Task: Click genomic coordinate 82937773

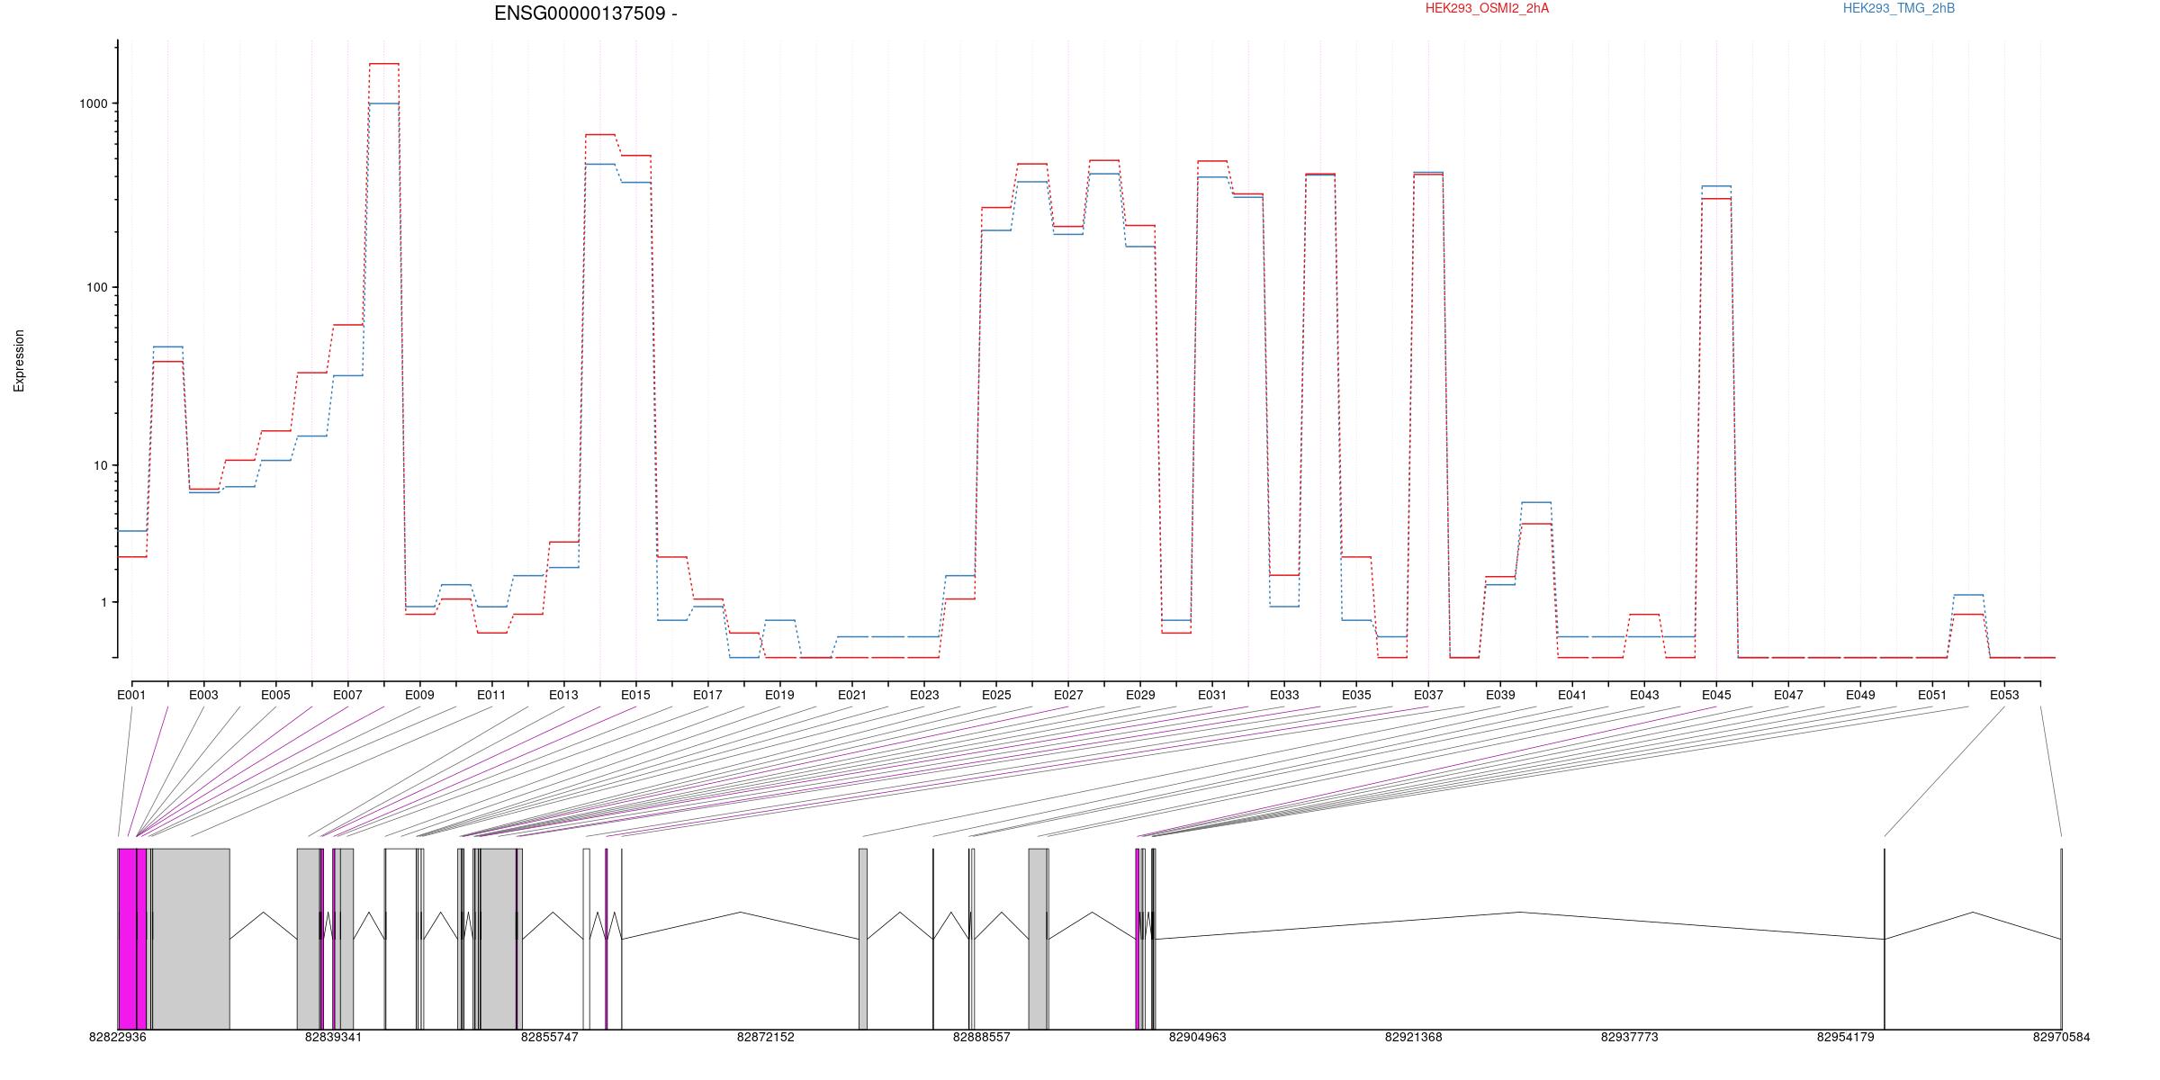Action: [x=1630, y=1037]
